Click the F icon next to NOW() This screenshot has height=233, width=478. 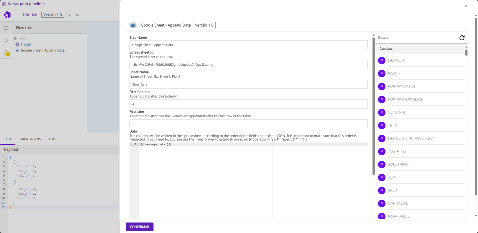click(381, 73)
